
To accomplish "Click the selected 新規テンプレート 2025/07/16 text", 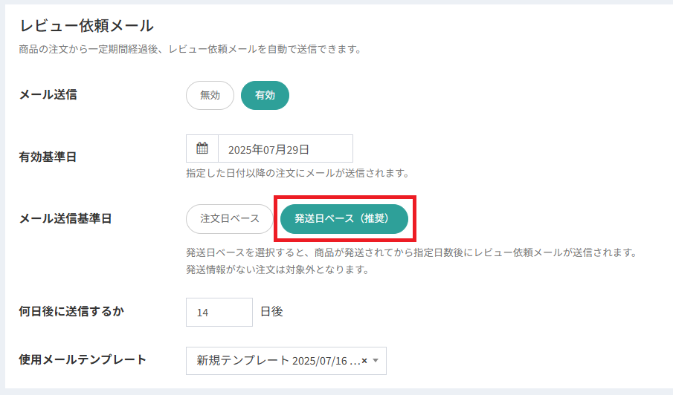I will coord(278,361).
